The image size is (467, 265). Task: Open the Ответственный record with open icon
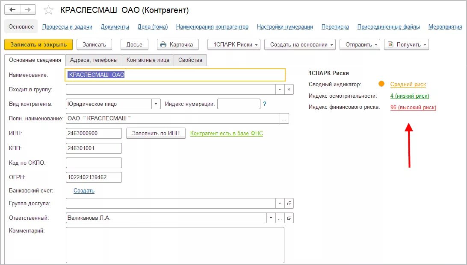point(289,218)
